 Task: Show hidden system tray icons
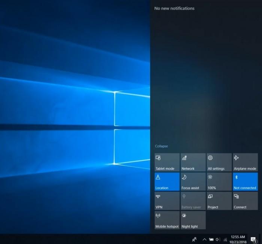click(x=204, y=239)
